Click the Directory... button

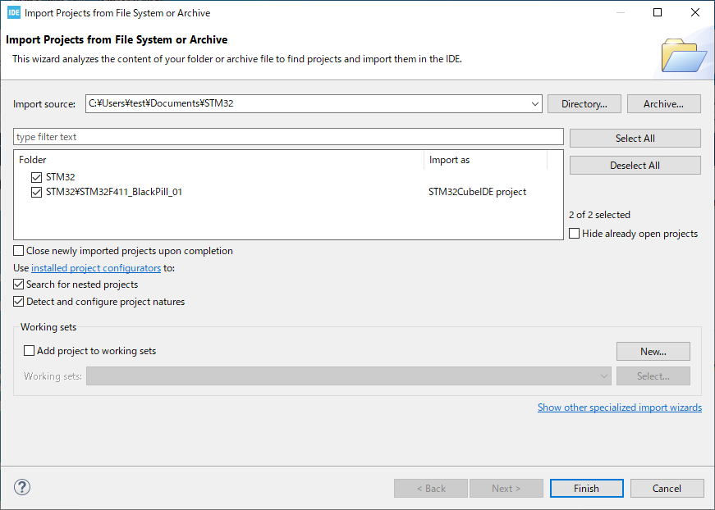584,104
